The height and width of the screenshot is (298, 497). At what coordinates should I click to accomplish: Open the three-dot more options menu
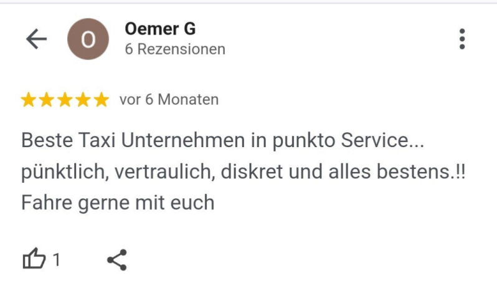pyautogui.click(x=462, y=39)
